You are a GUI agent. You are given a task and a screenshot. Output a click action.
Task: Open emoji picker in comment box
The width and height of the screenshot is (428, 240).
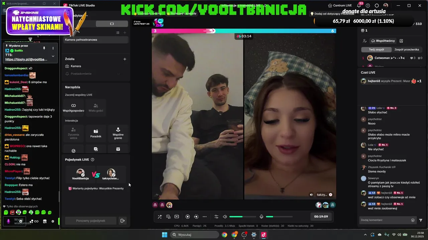coord(413,220)
